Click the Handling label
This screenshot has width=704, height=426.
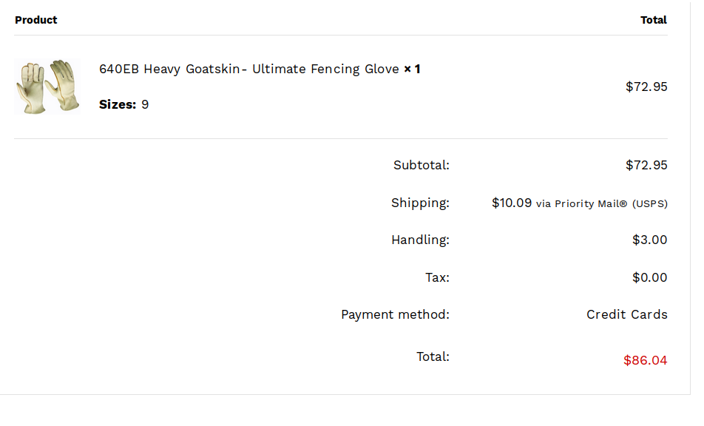[x=420, y=240]
